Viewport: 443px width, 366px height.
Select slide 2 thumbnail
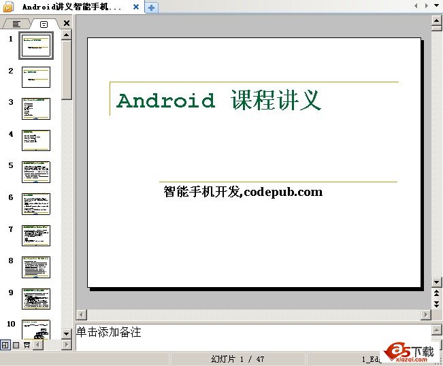coord(36,77)
